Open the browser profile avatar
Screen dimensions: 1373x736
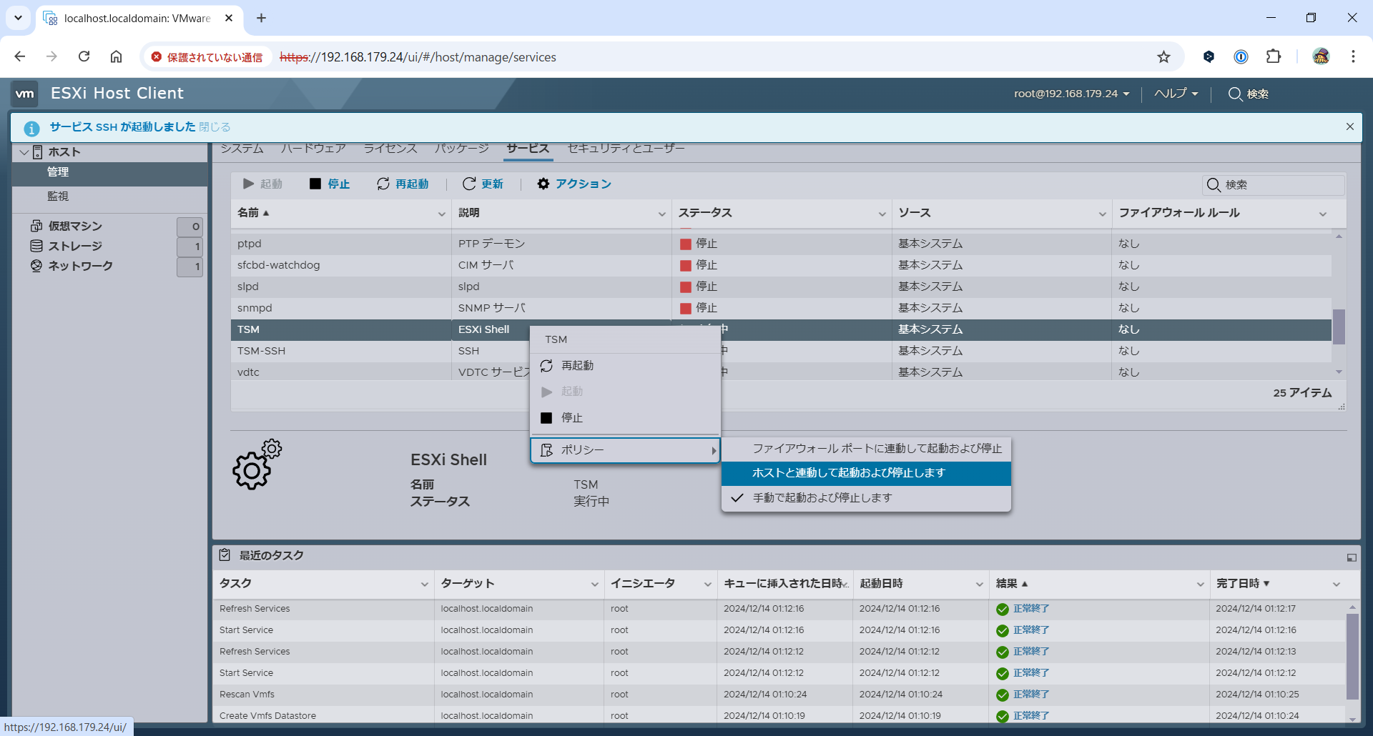(x=1321, y=56)
